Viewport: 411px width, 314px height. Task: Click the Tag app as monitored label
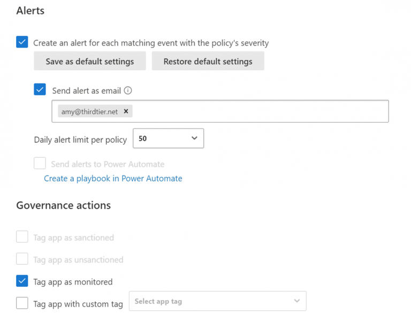point(73,282)
